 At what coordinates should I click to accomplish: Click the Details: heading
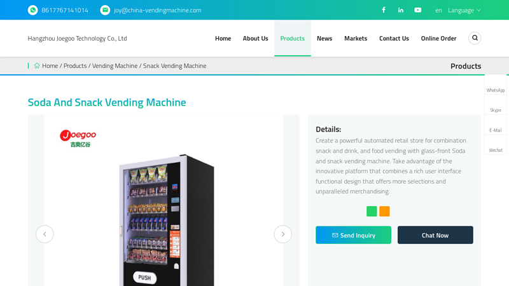click(328, 129)
